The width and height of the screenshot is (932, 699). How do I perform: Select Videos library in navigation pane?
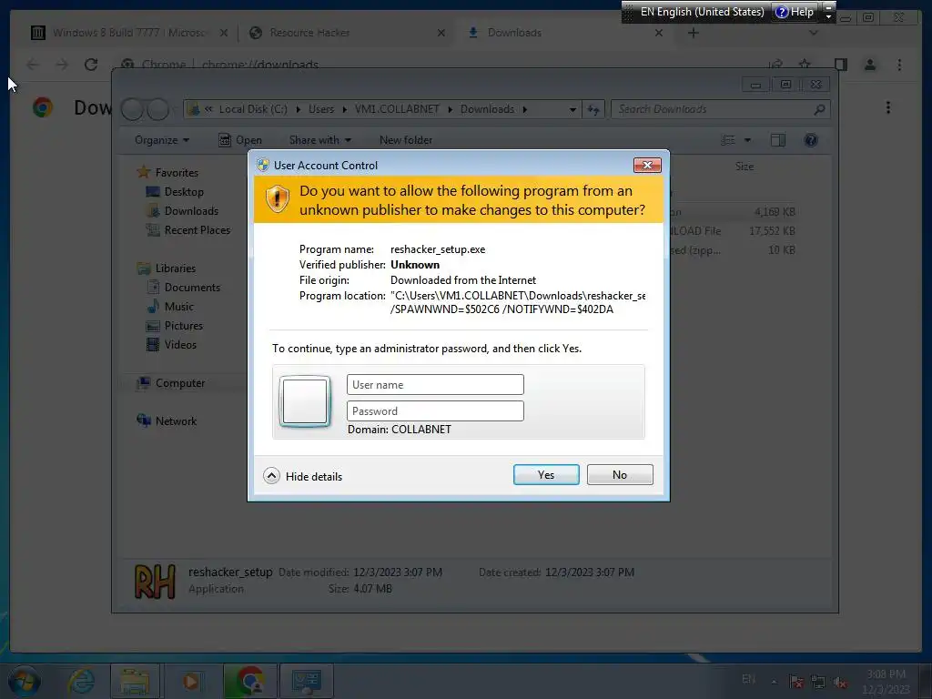pos(179,345)
